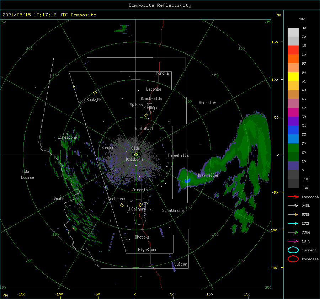
Task: Click the yellow V marker northeast of Calgary
Action: 148,203
